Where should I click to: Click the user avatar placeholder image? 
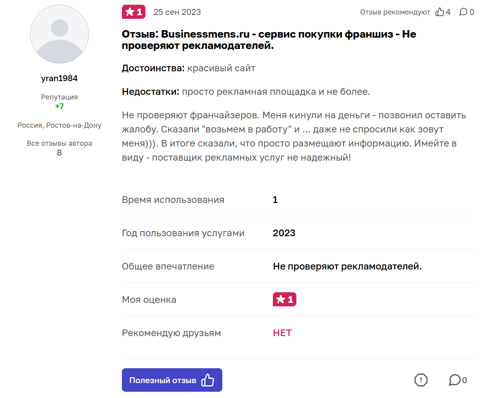tap(59, 34)
